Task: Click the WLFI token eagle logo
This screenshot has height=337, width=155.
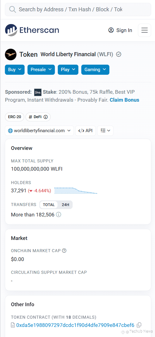Action: tap(11, 54)
